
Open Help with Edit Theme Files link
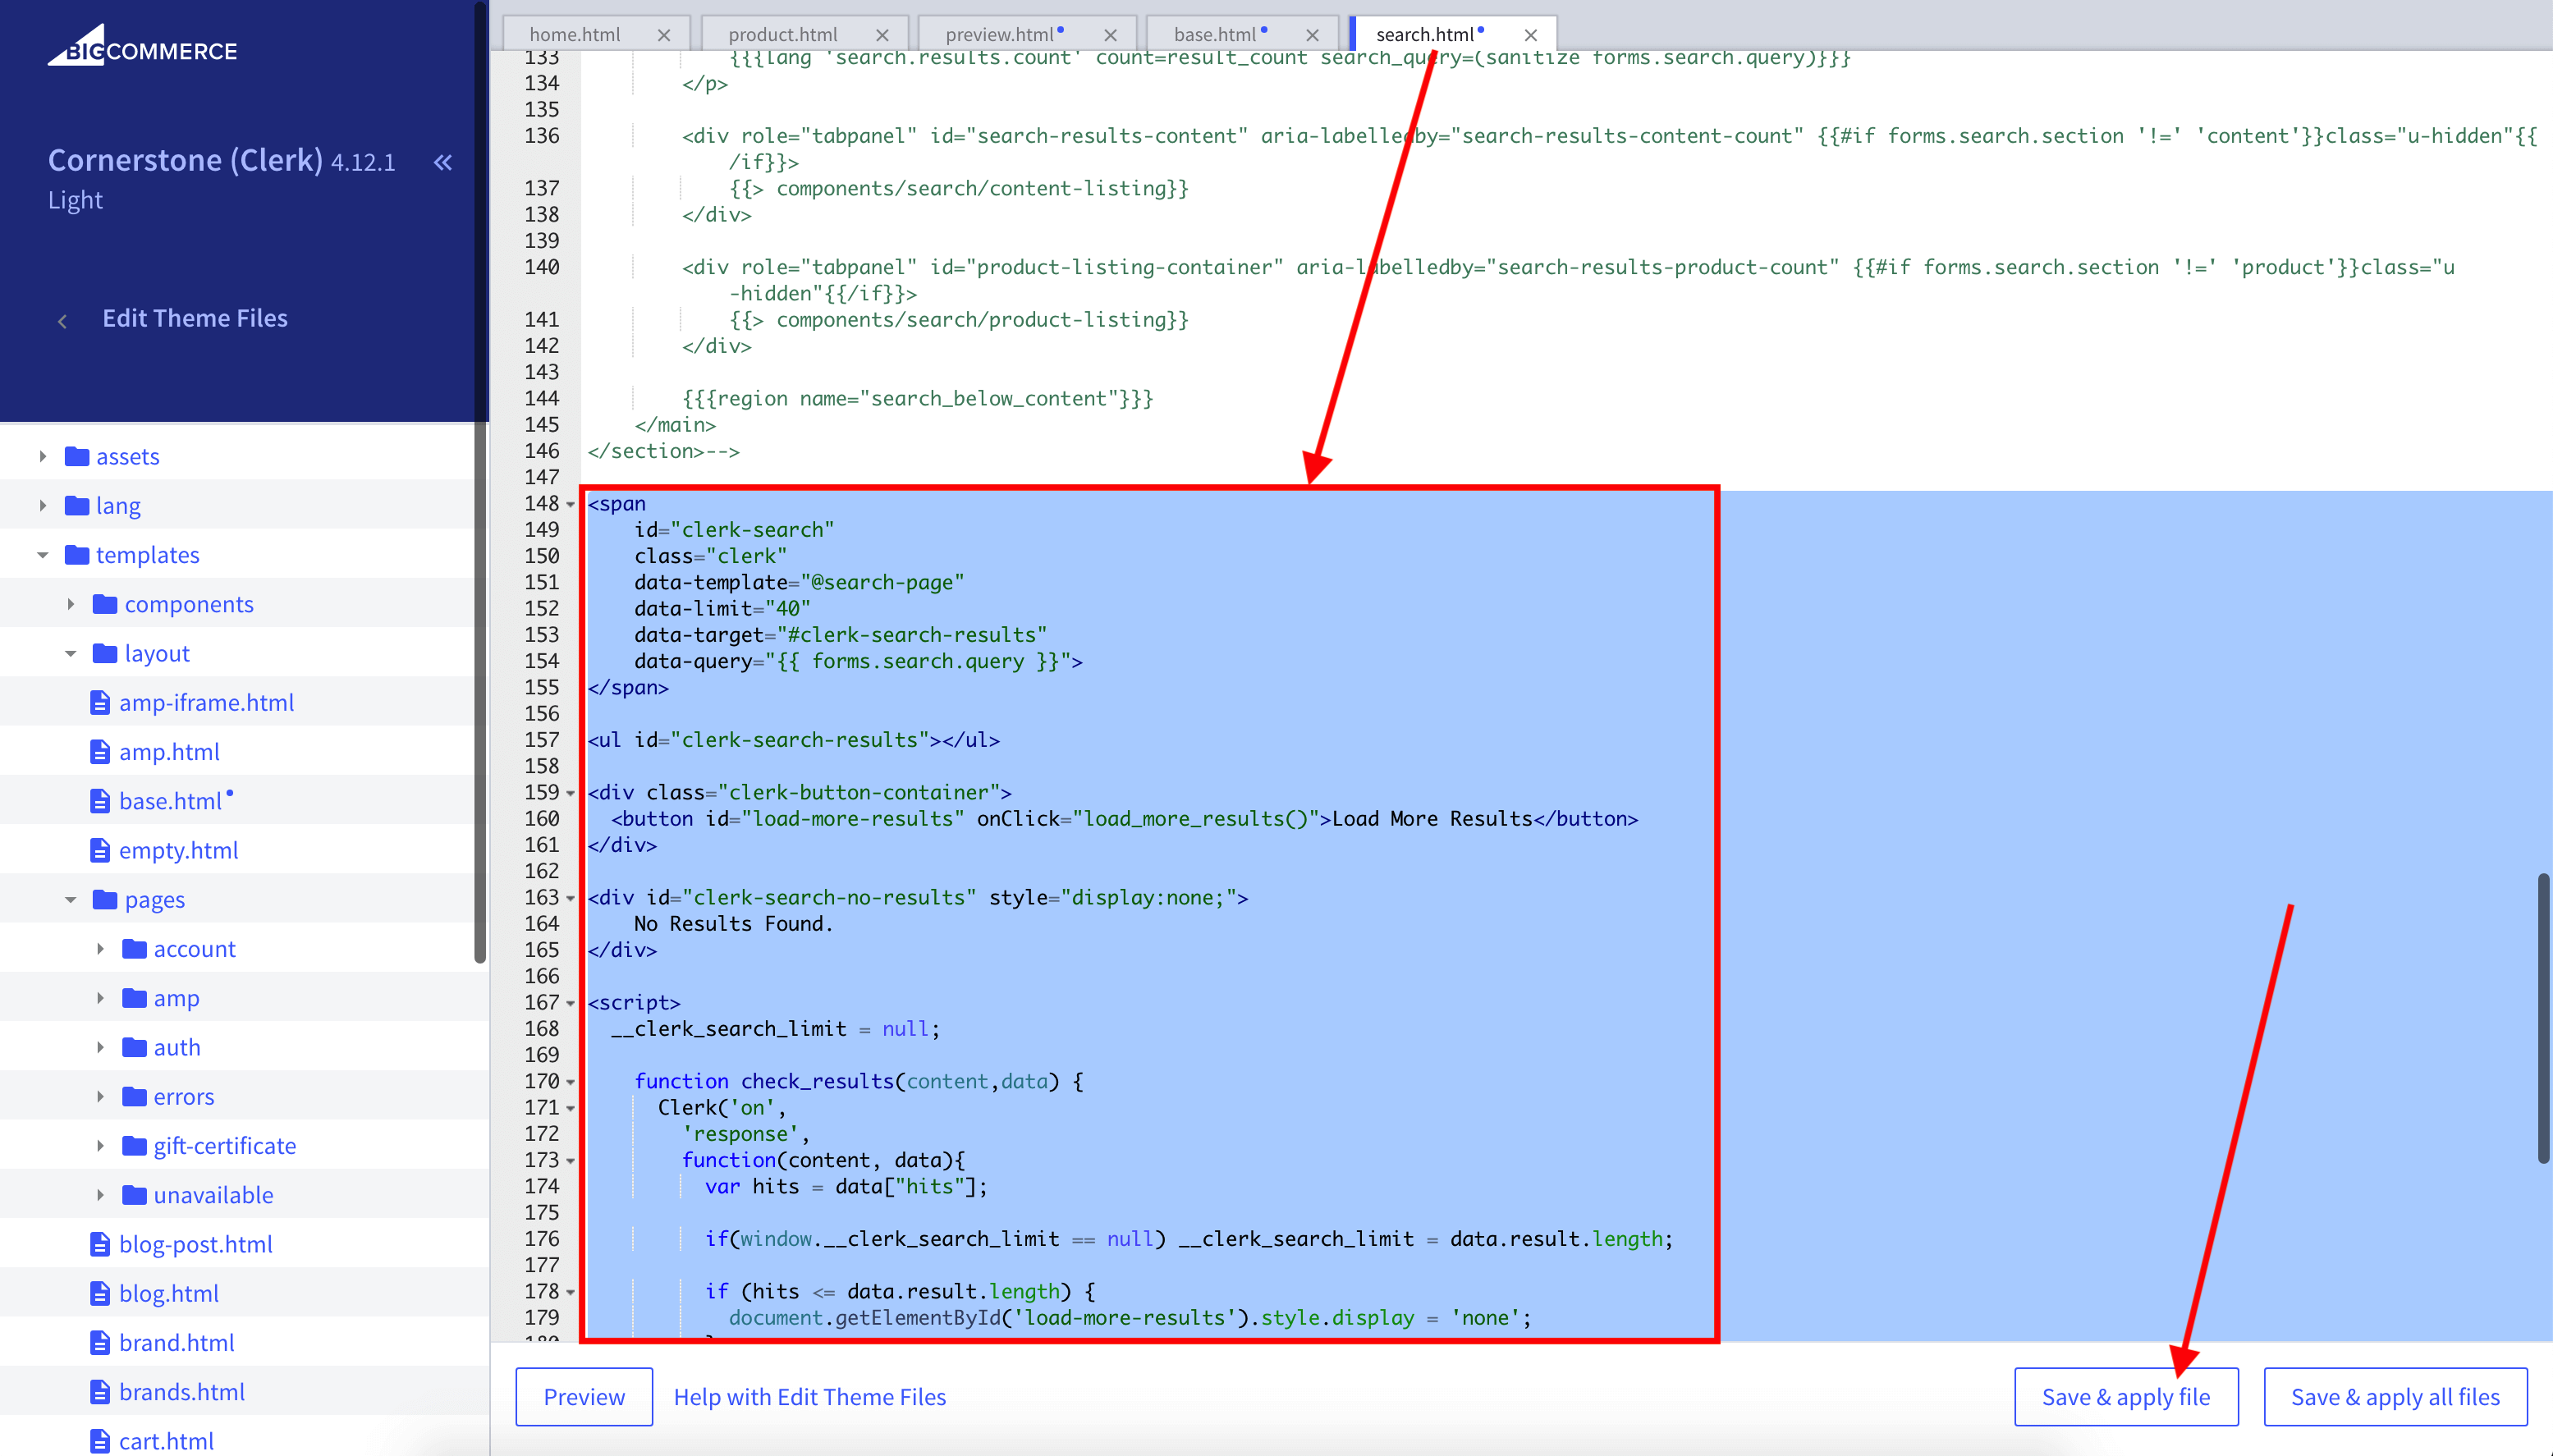(x=809, y=1397)
